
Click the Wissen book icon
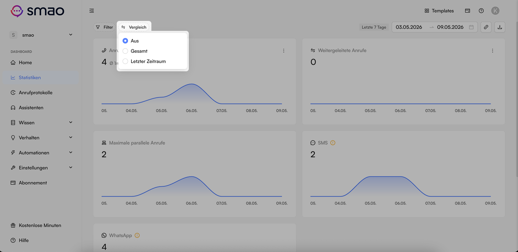(x=13, y=122)
